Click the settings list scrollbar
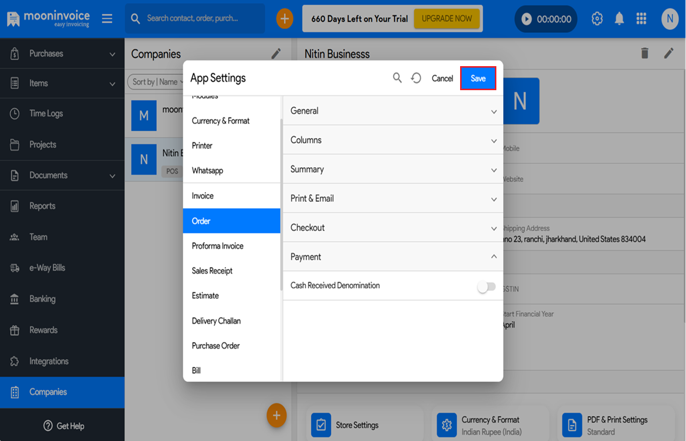The image size is (686, 441). (x=282, y=205)
